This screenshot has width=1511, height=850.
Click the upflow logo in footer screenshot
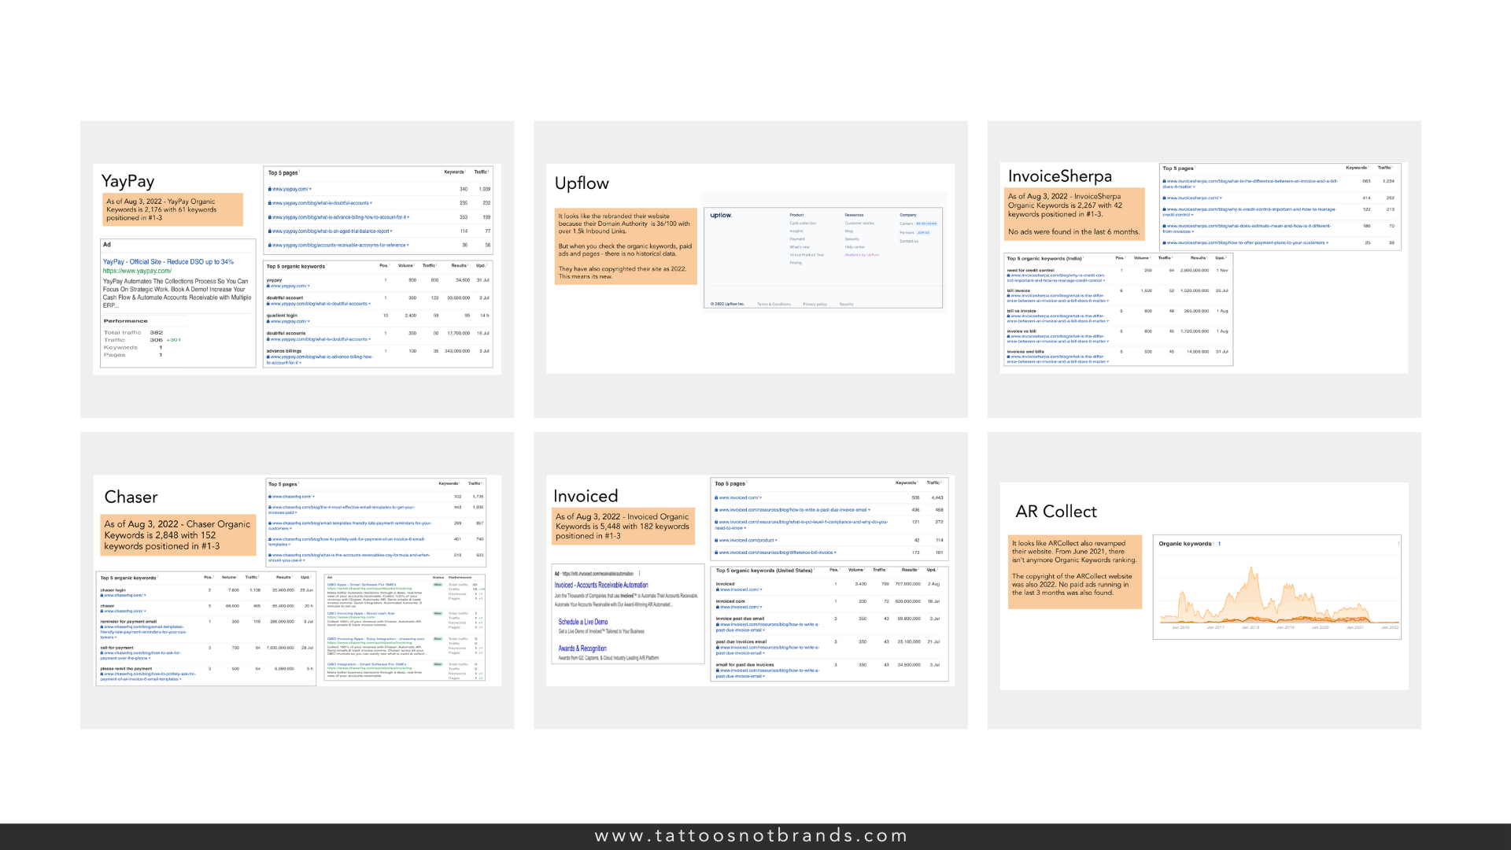click(x=720, y=215)
